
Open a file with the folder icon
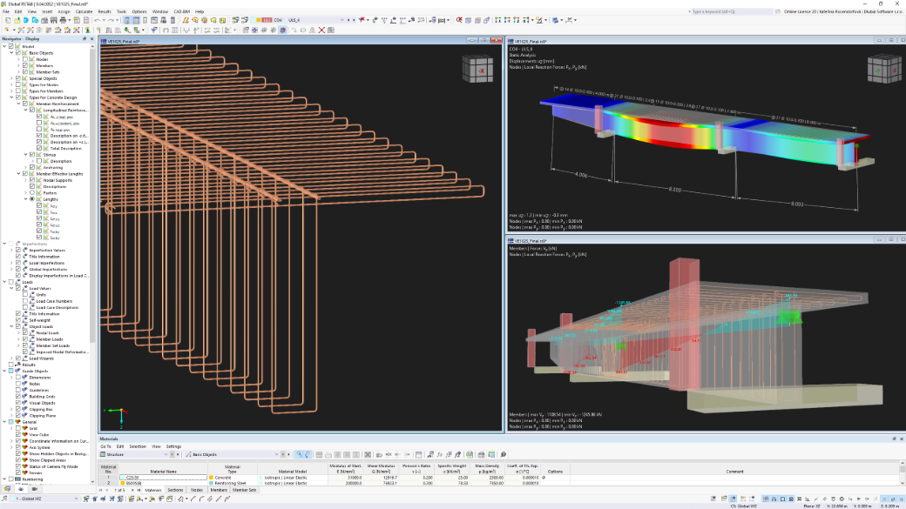pos(17,20)
